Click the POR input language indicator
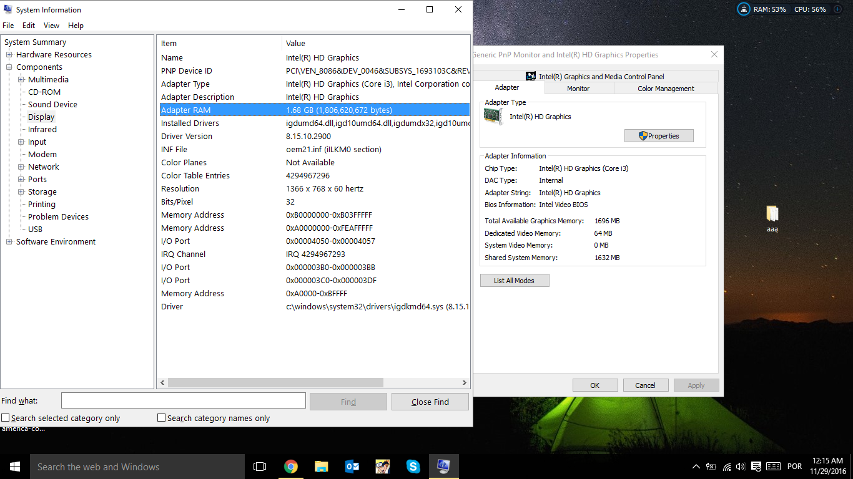Image resolution: width=853 pixels, height=479 pixels. tap(795, 467)
